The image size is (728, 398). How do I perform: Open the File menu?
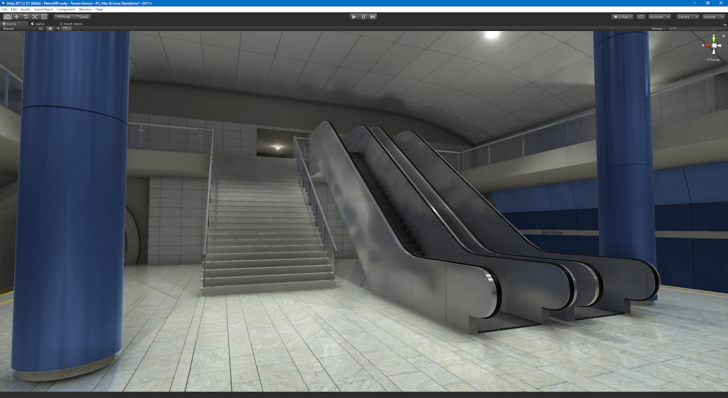click(x=5, y=10)
